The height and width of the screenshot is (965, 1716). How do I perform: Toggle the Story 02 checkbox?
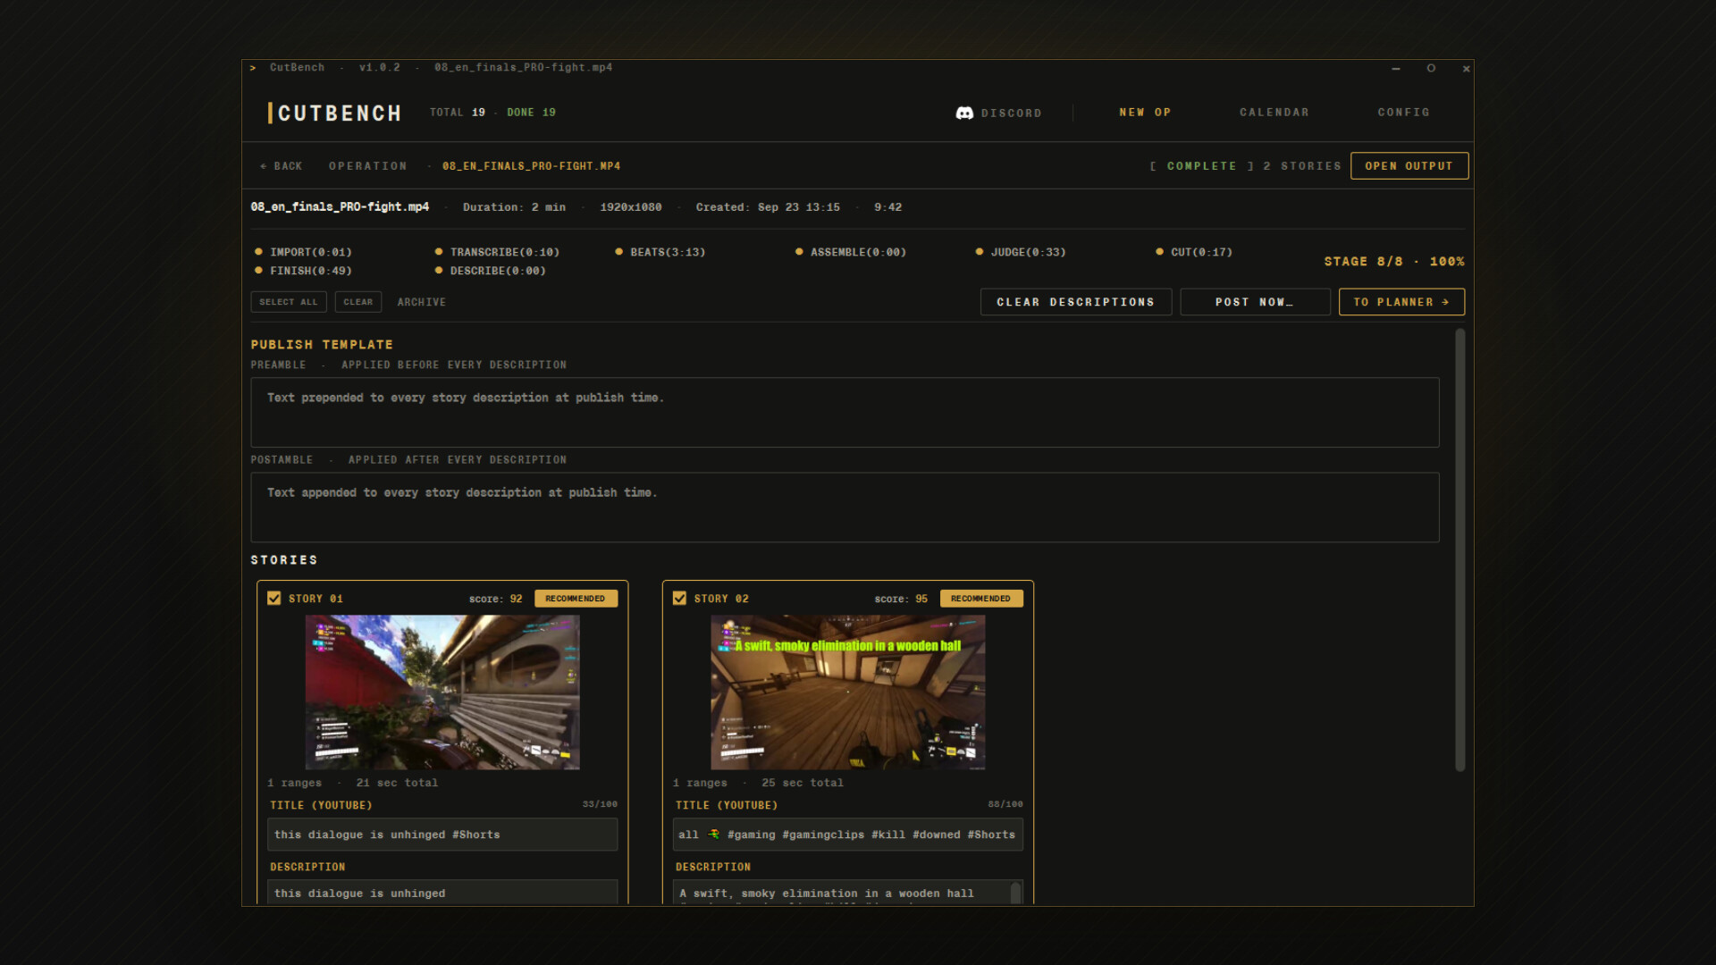pyautogui.click(x=679, y=598)
